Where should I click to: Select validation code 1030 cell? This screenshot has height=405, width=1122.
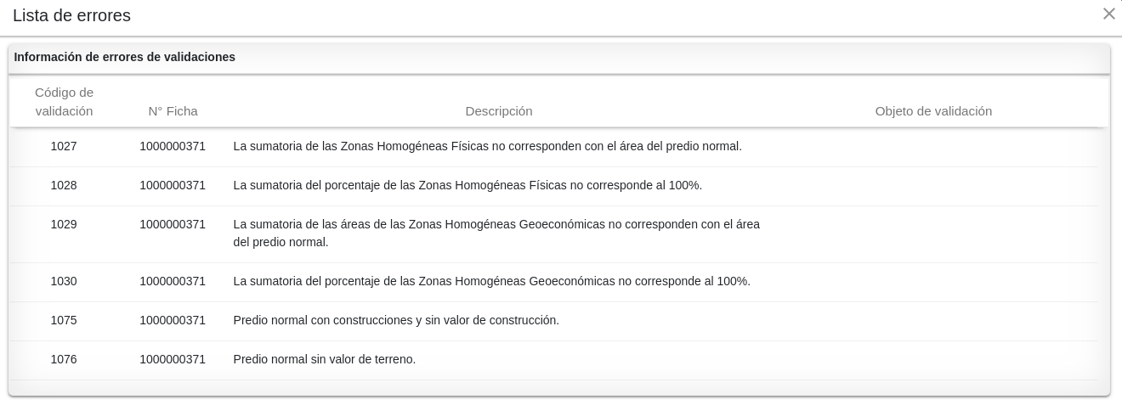[x=64, y=281]
